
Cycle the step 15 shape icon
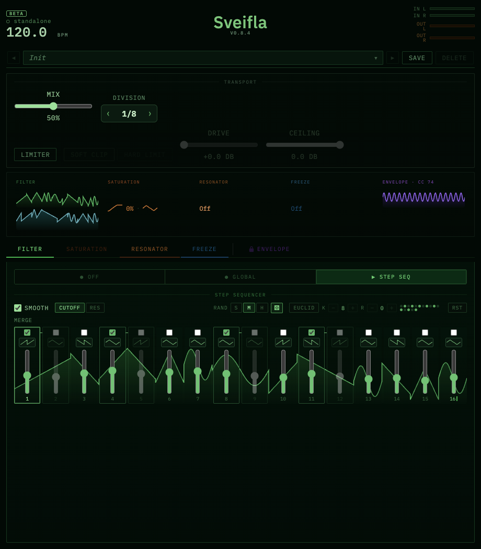(x=425, y=342)
